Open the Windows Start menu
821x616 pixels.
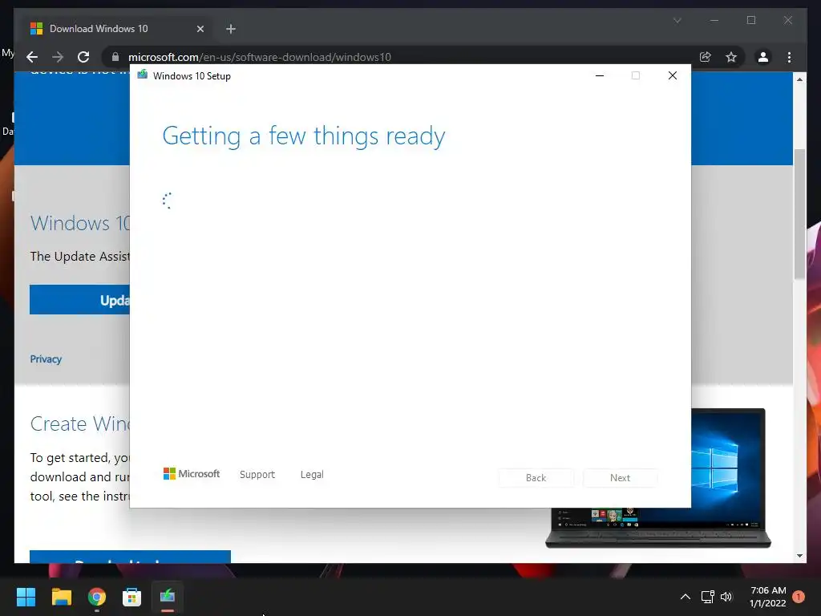point(26,597)
